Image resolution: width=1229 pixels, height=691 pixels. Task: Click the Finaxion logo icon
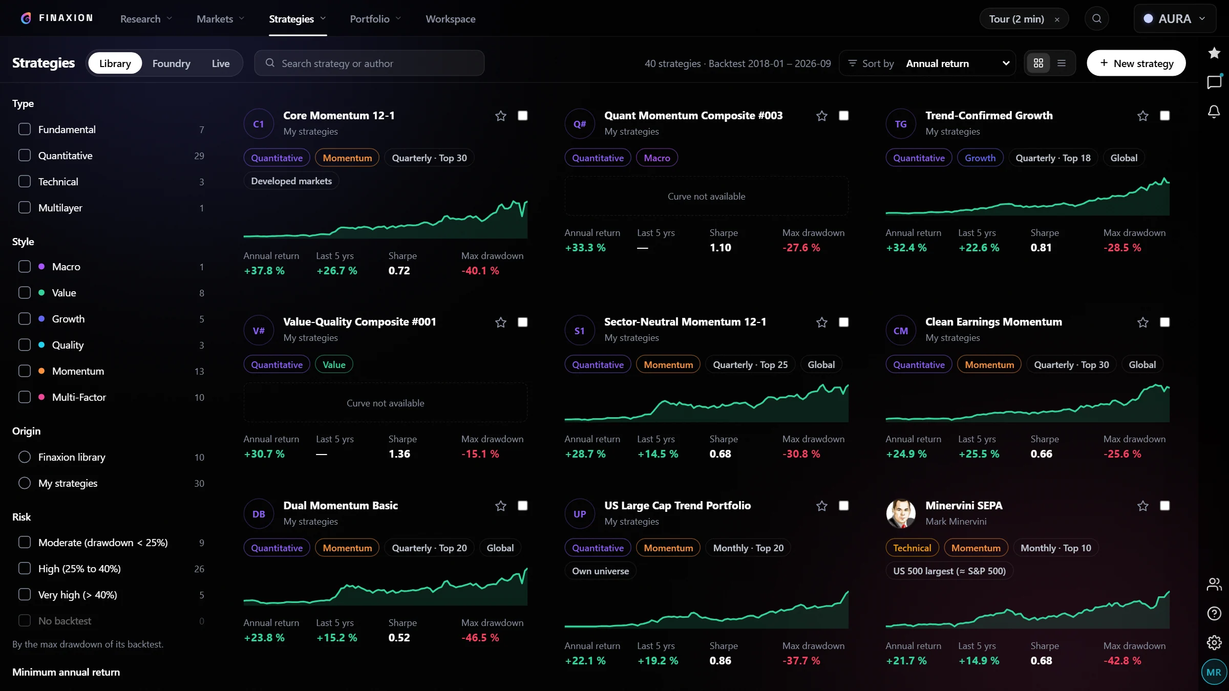coord(26,18)
